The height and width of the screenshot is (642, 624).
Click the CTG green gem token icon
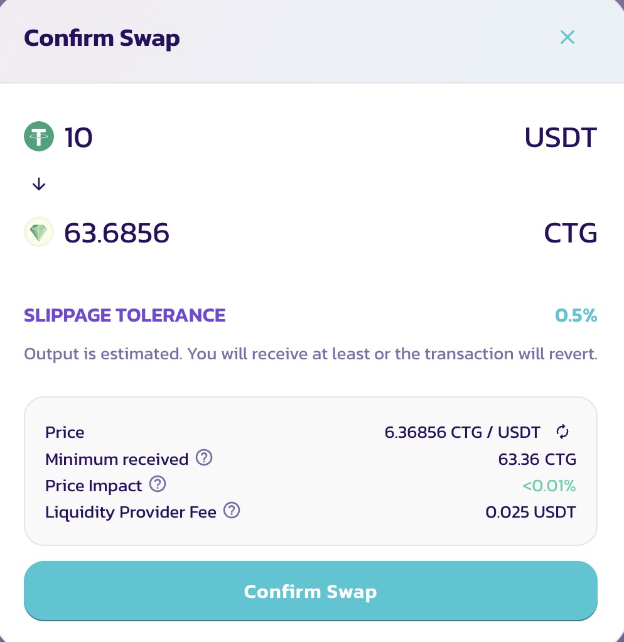[40, 234]
